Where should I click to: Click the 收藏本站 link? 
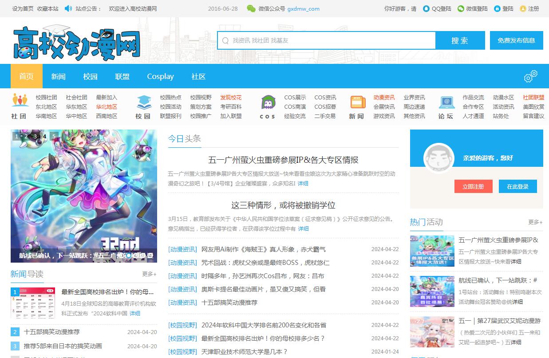click(x=48, y=8)
